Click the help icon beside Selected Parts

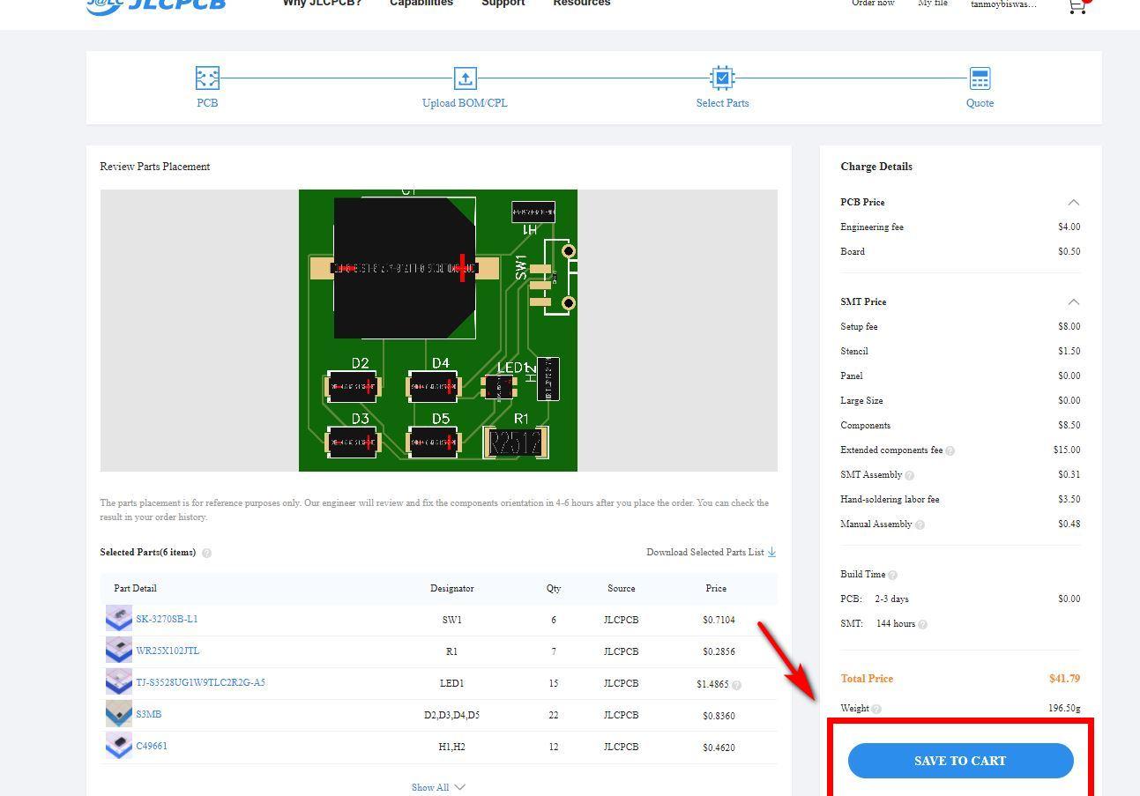(x=206, y=554)
